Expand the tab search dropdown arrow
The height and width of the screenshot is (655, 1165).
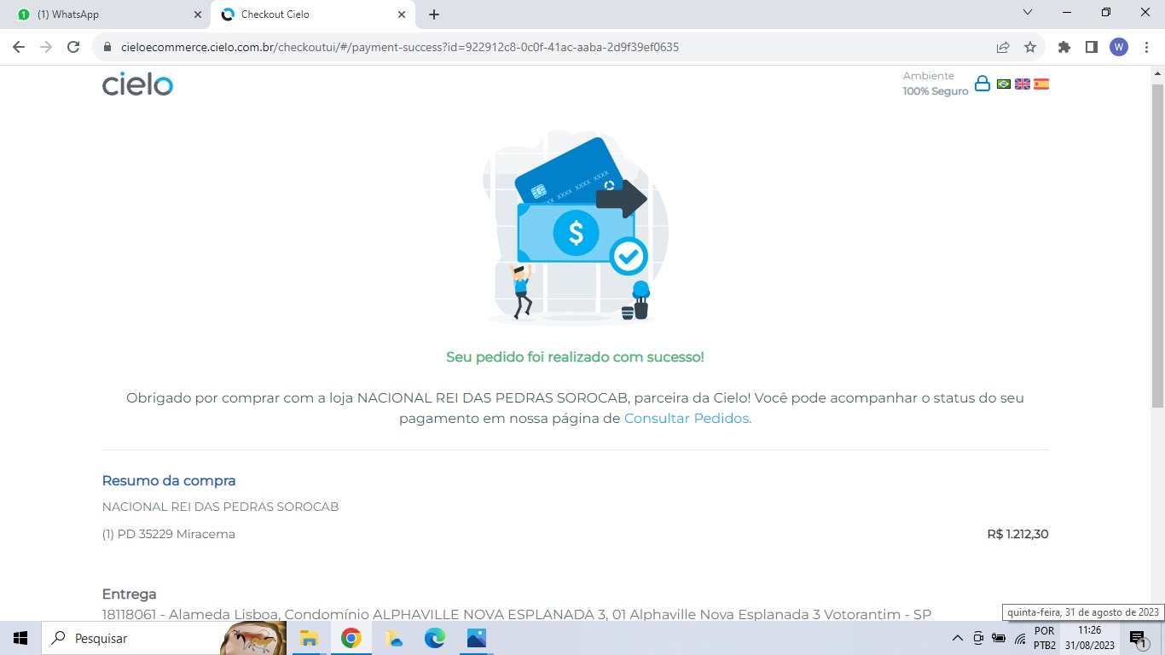pyautogui.click(x=1027, y=13)
